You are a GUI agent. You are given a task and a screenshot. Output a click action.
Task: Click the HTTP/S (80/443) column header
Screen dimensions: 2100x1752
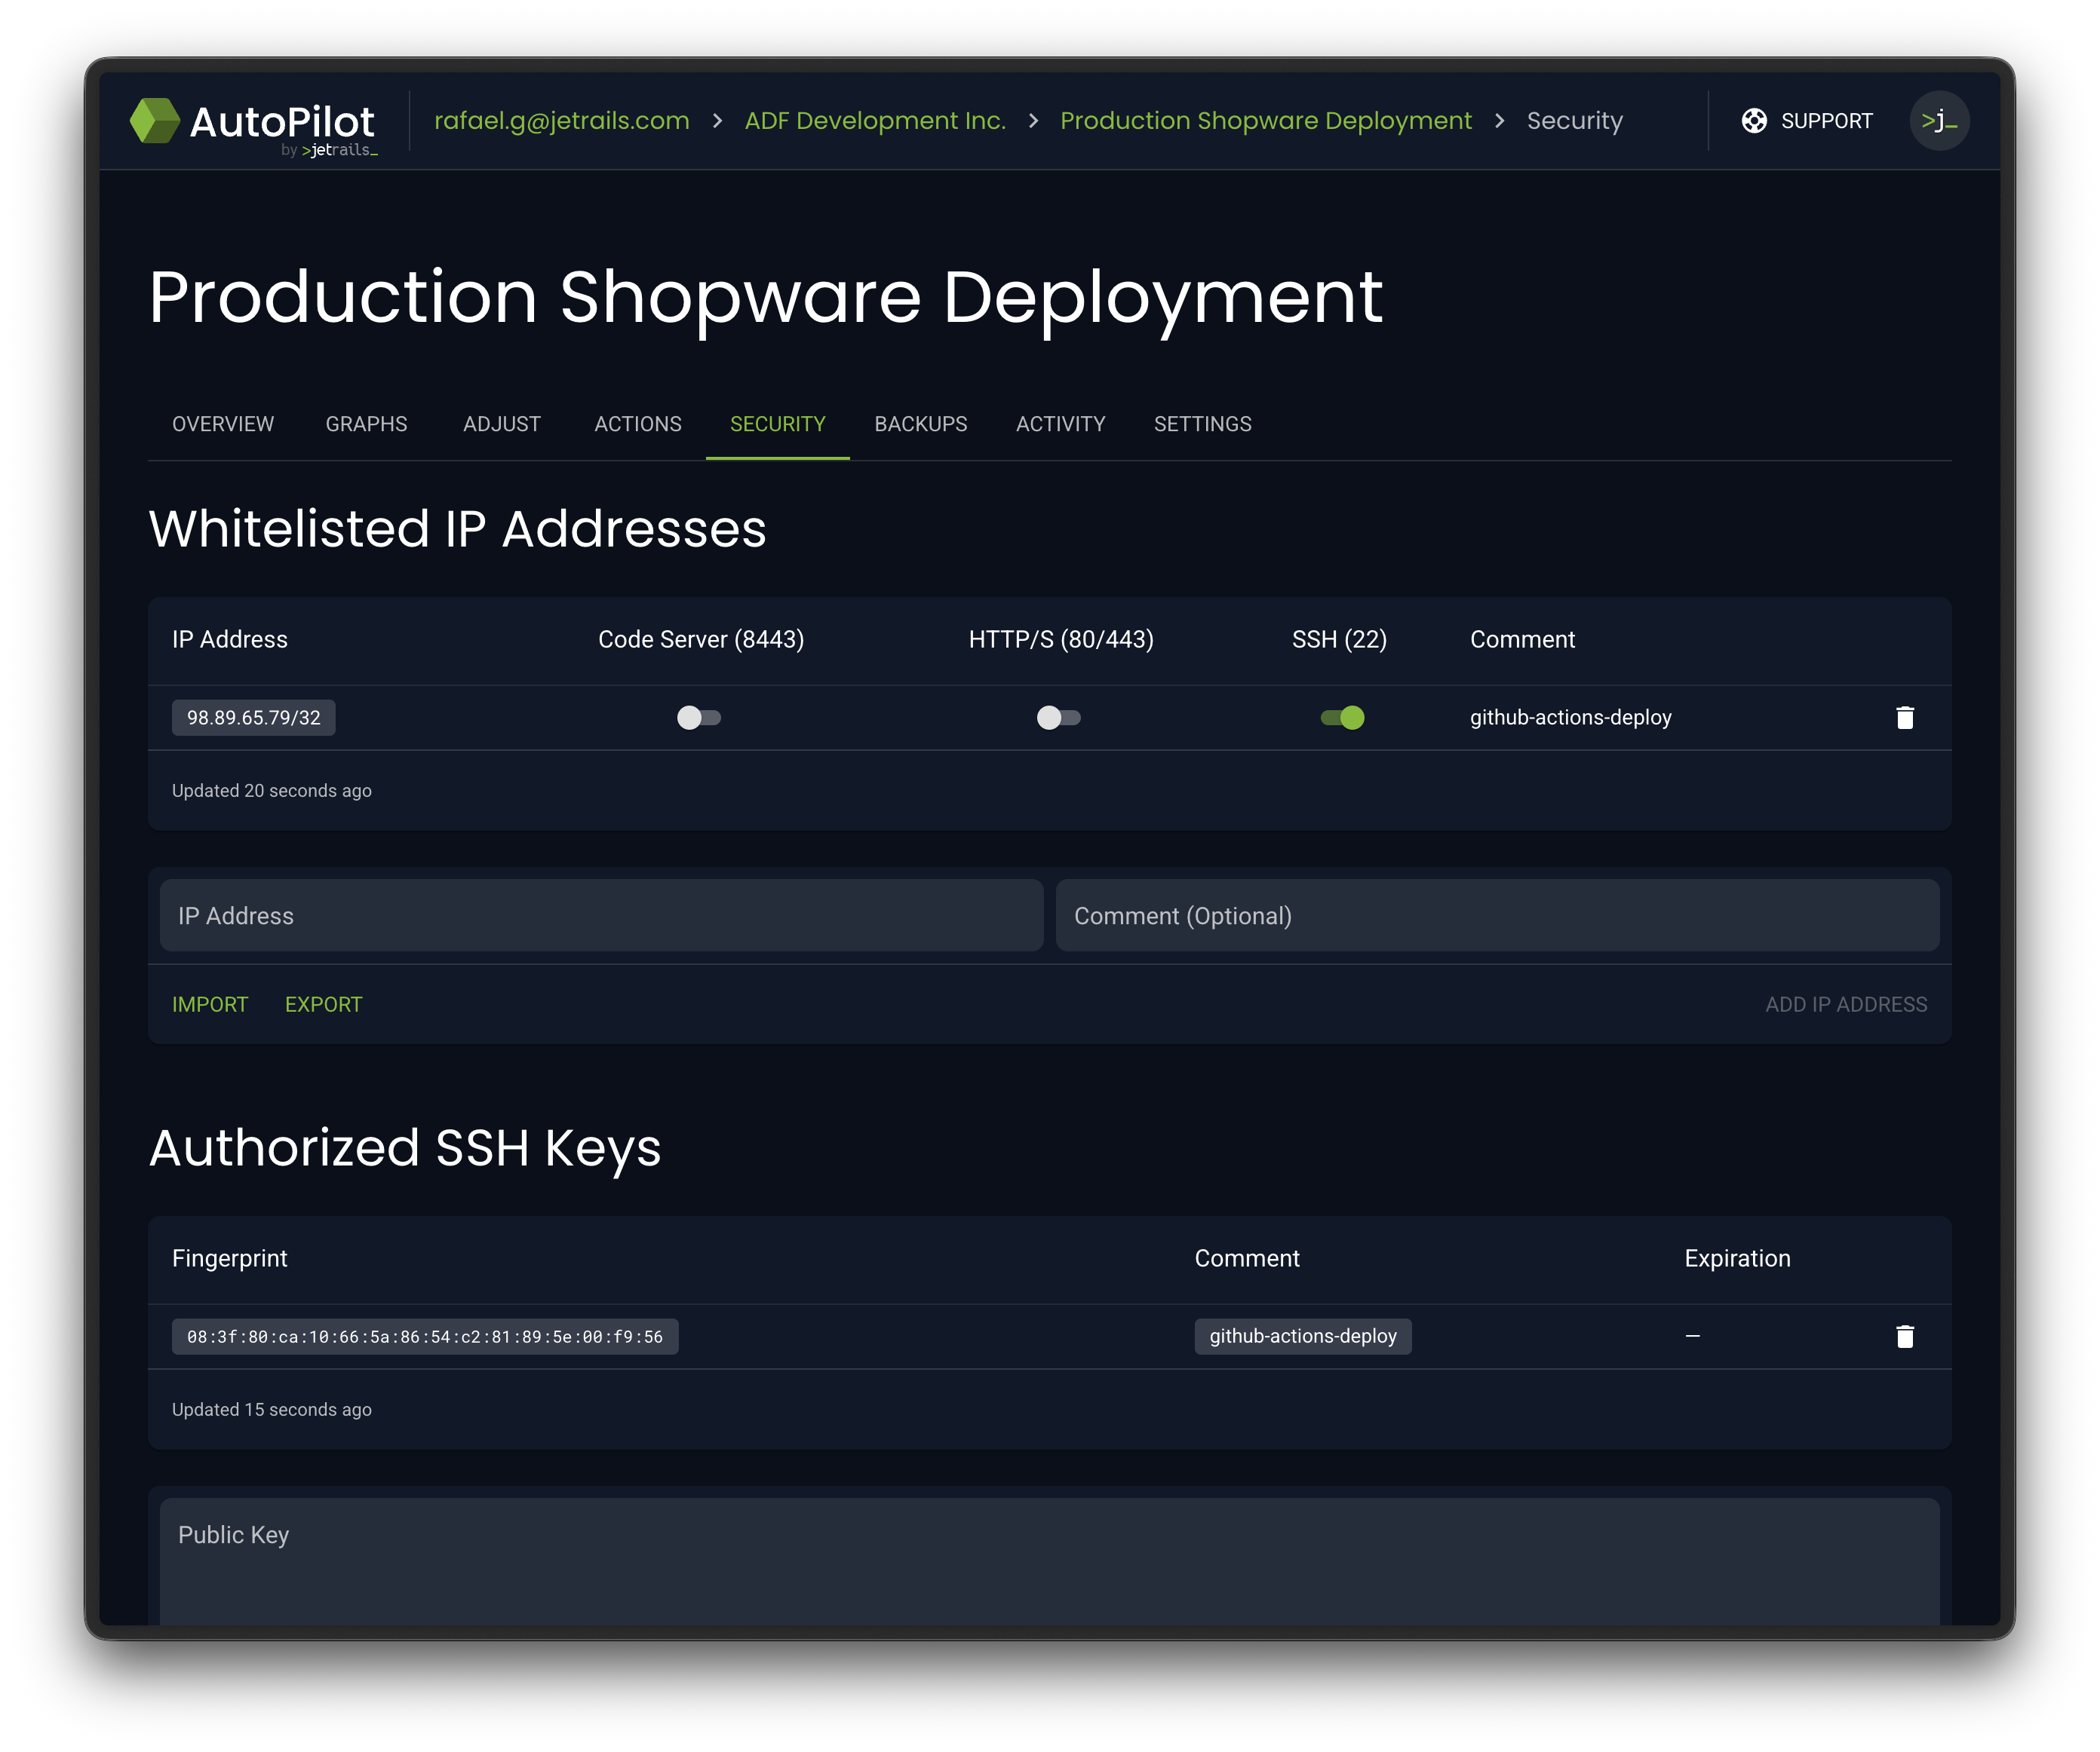pyautogui.click(x=1061, y=639)
